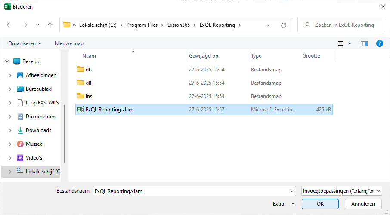Open the Organiseren menu
Viewport: 390px width, 215px height.
point(25,43)
